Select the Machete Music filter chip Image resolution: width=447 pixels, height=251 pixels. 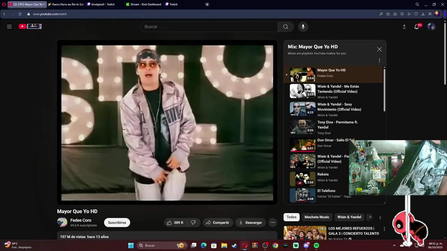pos(317,217)
